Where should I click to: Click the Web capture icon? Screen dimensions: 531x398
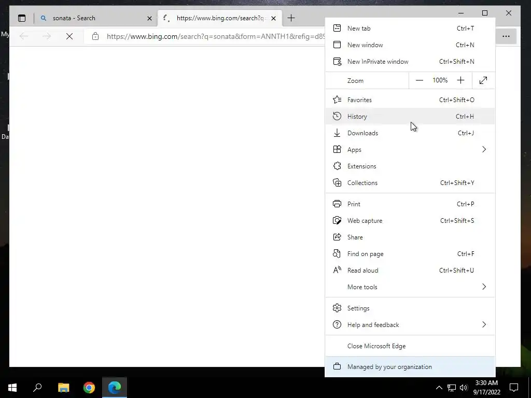pos(337,220)
